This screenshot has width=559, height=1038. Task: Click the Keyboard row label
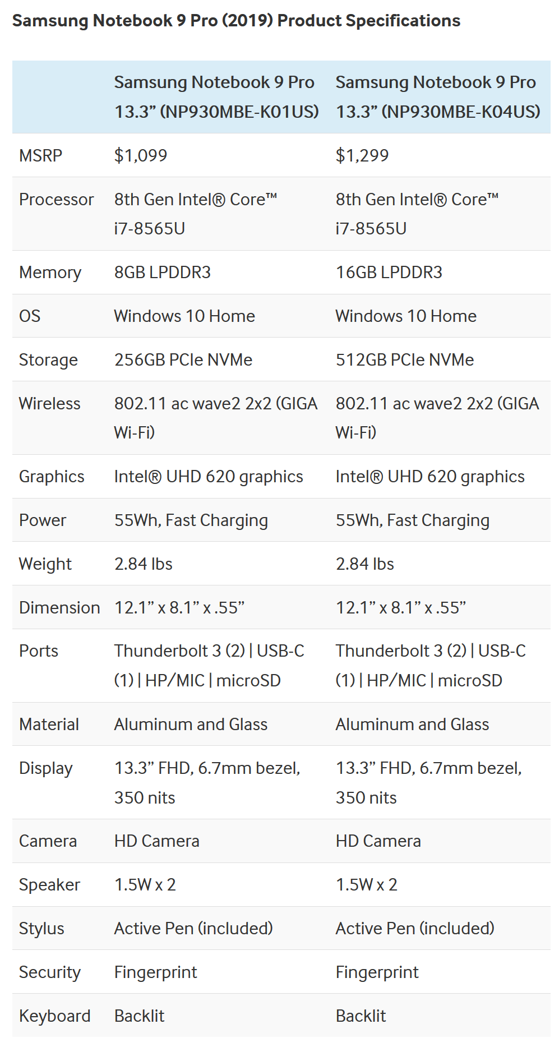(54, 1016)
